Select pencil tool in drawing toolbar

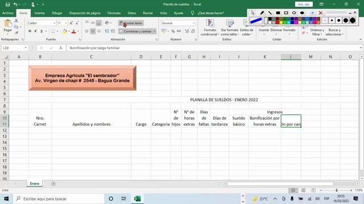pyautogui.click(x=262, y=13)
